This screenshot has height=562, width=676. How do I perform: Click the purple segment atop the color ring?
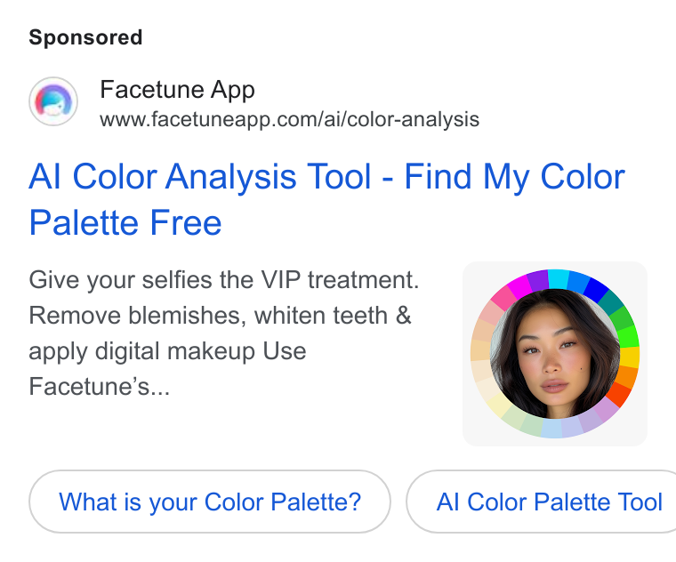point(538,280)
